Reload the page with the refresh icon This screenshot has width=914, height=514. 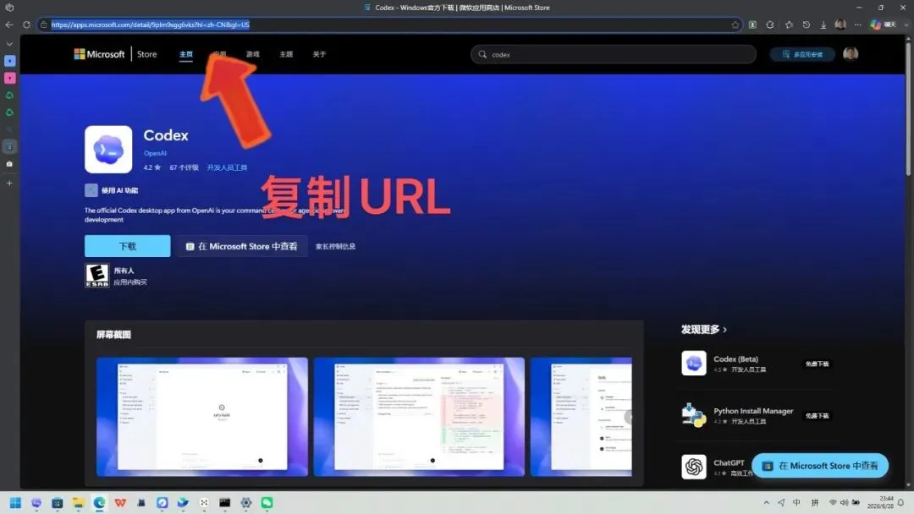coord(26,25)
